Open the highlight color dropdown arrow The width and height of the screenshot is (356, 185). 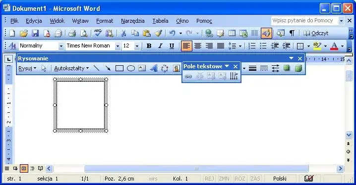(x=325, y=46)
